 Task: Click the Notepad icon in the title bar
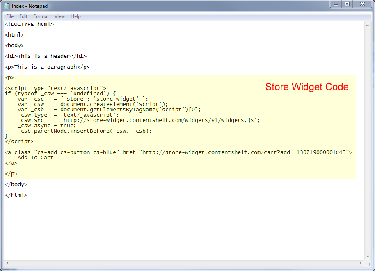pyautogui.click(x=7, y=6)
